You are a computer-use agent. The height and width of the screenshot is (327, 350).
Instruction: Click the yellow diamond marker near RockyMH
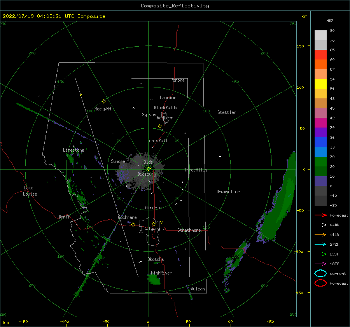(104, 101)
